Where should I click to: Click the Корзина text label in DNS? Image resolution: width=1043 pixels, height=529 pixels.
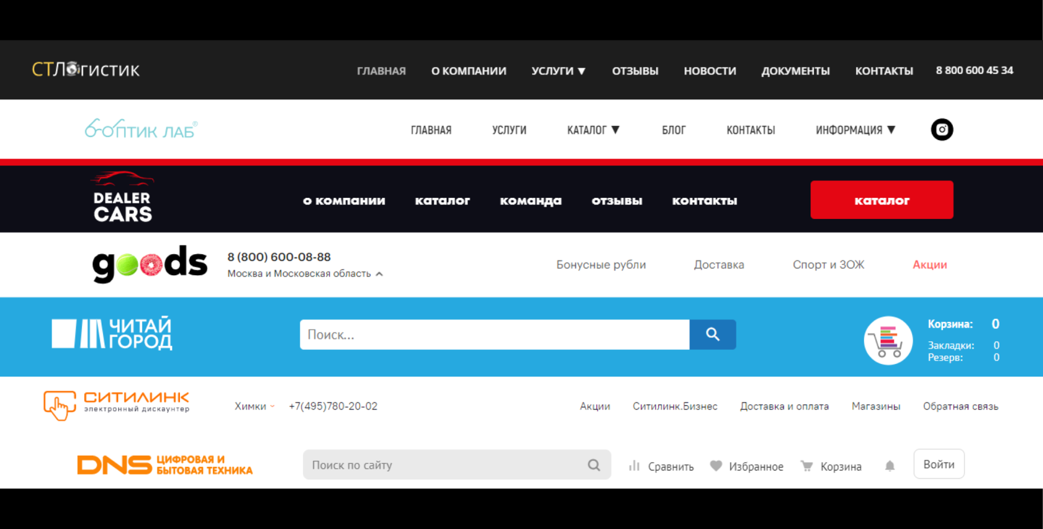(x=841, y=466)
